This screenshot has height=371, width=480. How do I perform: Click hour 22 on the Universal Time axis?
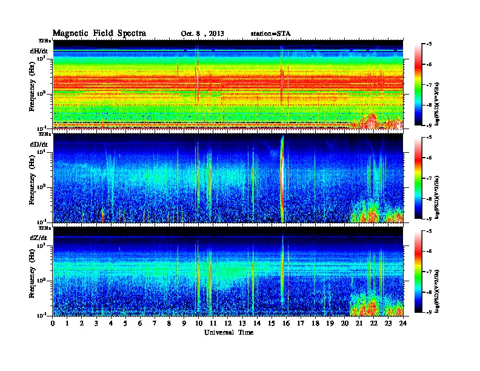pyautogui.click(x=373, y=324)
